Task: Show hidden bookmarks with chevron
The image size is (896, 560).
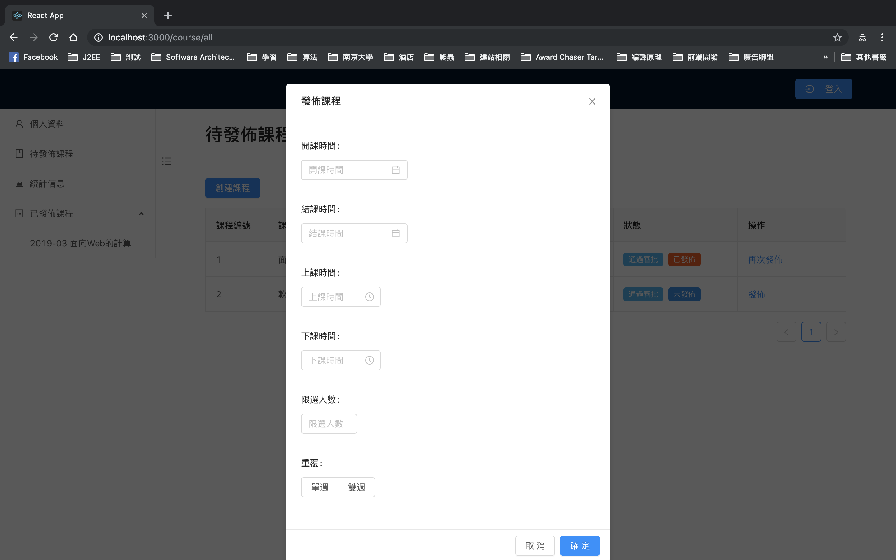Action: click(825, 57)
